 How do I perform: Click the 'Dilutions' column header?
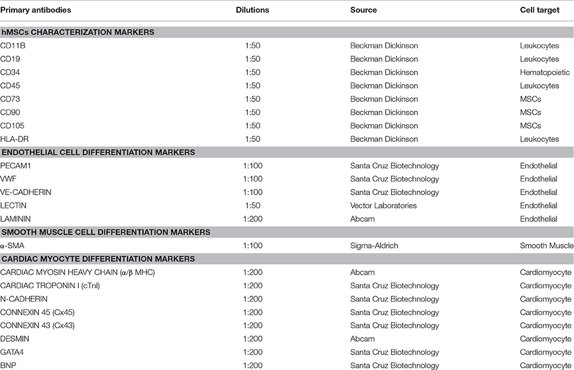tap(252, 10)
